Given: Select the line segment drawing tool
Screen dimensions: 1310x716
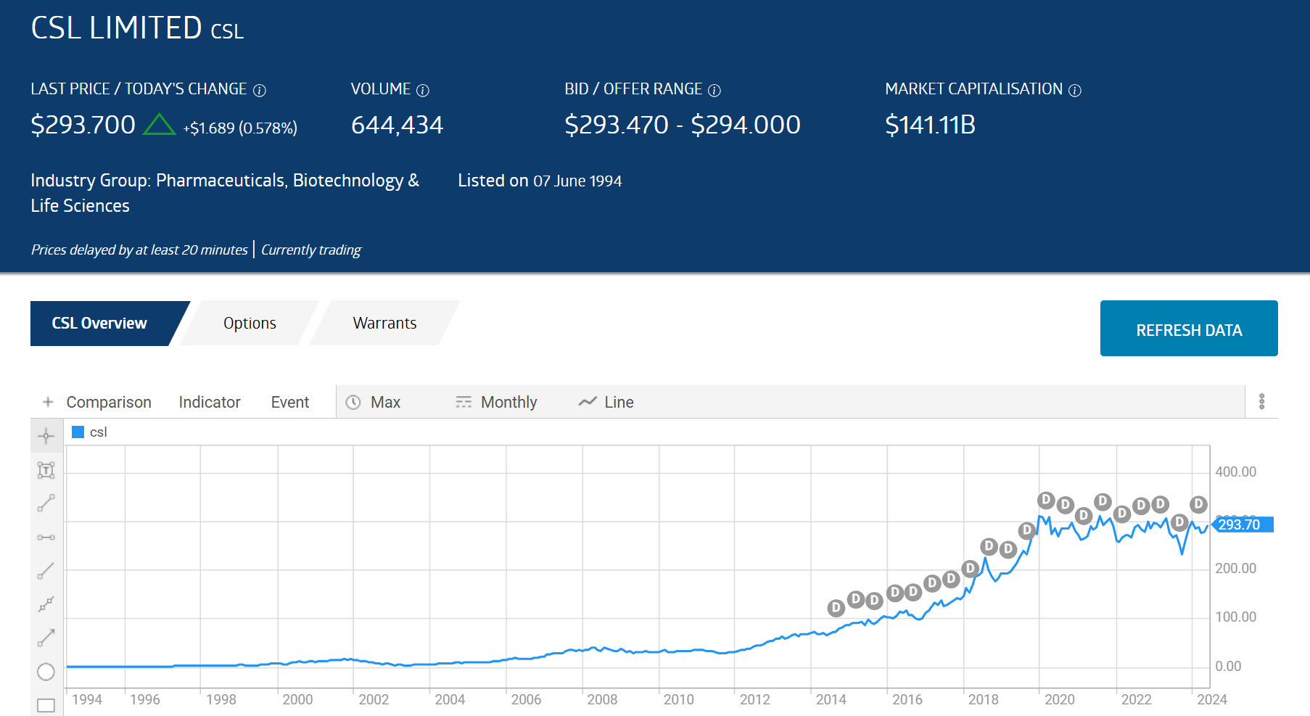Looking at the screenshot, I should pos(46,503).
